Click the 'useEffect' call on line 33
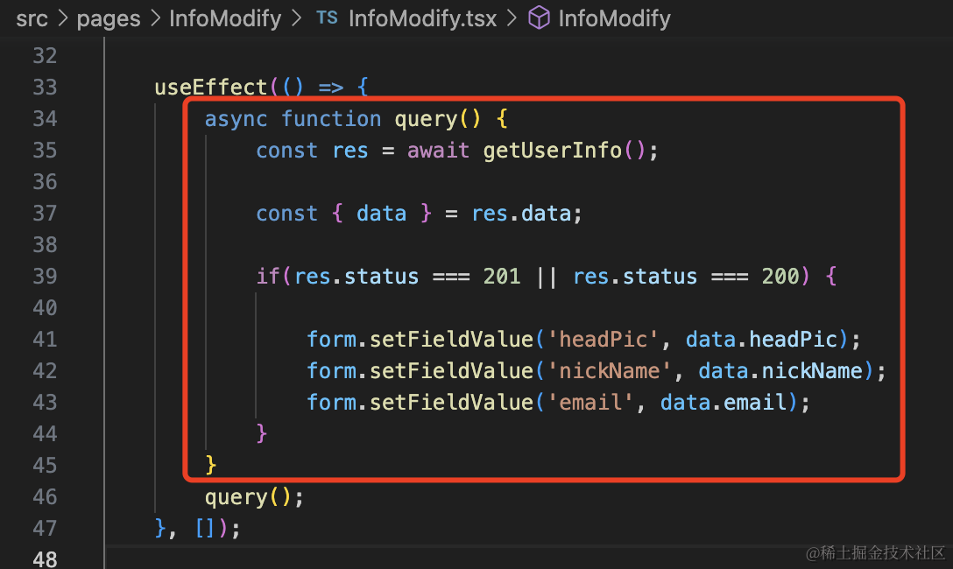953x569 pixels. [x=211, y=88]
